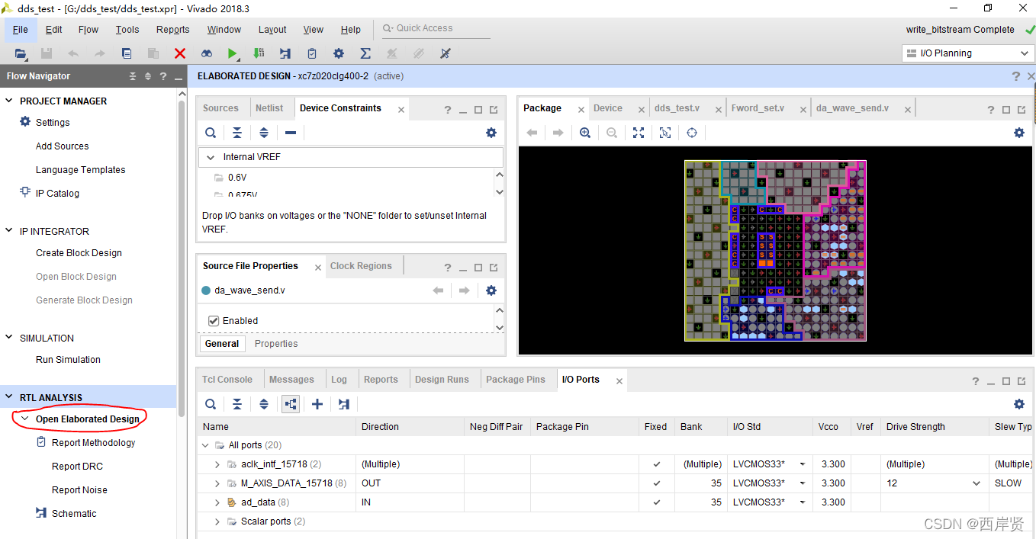Viewport: 1036px width, 539px height.
Task: Maximize the I/O Ports panel
Action: click(x=1006, y=381)
